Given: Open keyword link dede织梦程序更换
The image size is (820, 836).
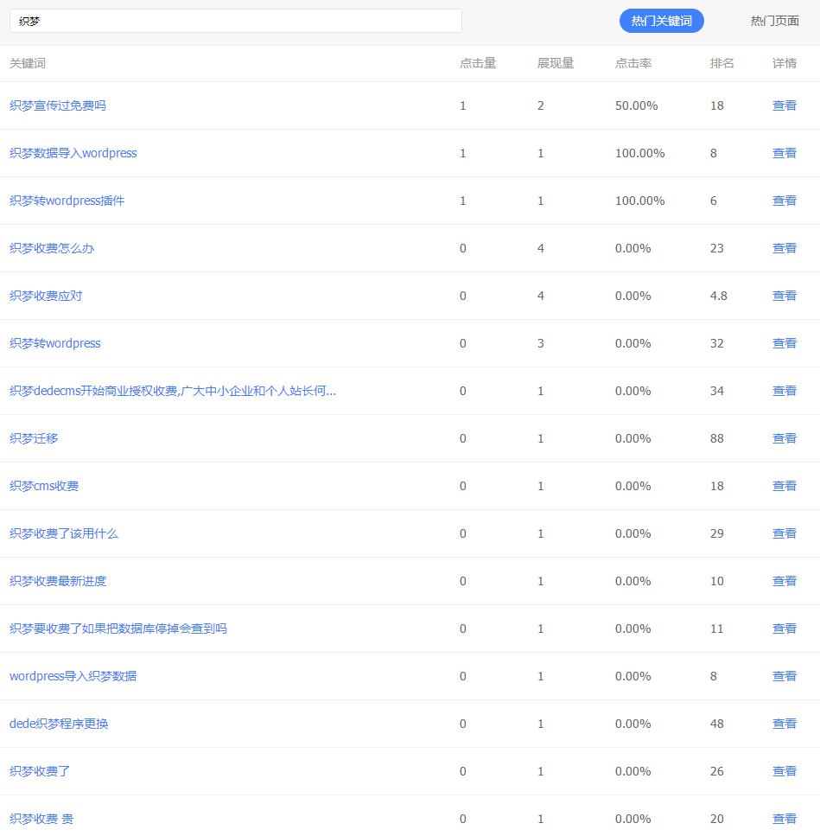Looking at the screenshot, I should click(59, 724).
